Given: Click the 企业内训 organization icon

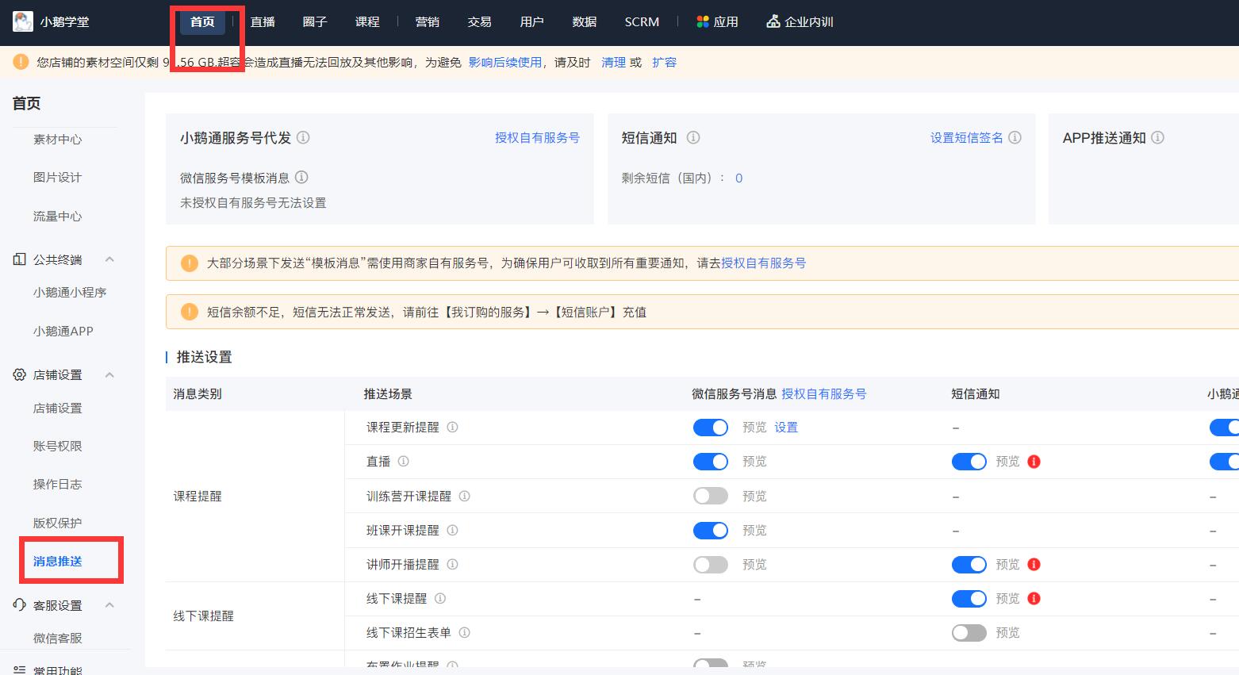Looking at the screenshot, I should pos(773,21).
